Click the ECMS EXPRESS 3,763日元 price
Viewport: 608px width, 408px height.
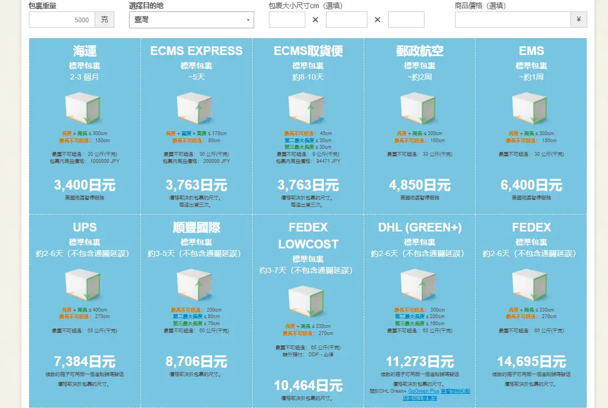click(196, 185)
